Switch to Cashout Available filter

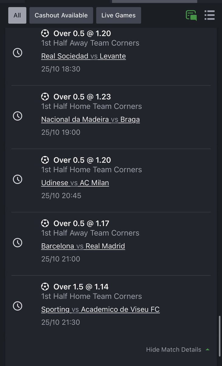click(61, 15)
